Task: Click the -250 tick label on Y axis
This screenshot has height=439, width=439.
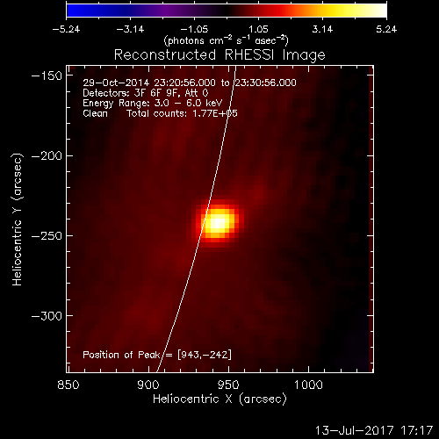Action: pyautogui.click(x=47, y=236)
